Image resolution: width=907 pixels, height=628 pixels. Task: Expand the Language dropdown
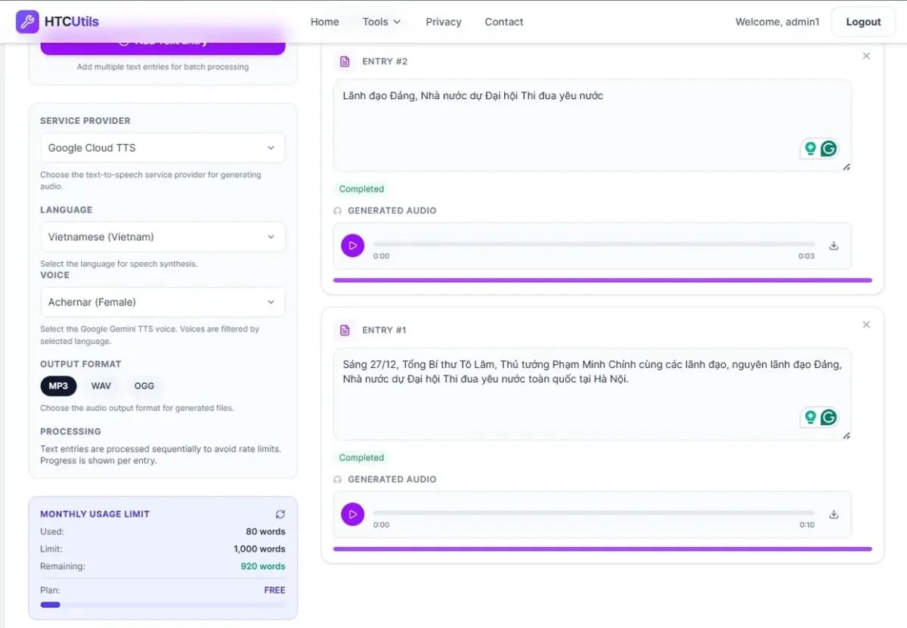163,237
